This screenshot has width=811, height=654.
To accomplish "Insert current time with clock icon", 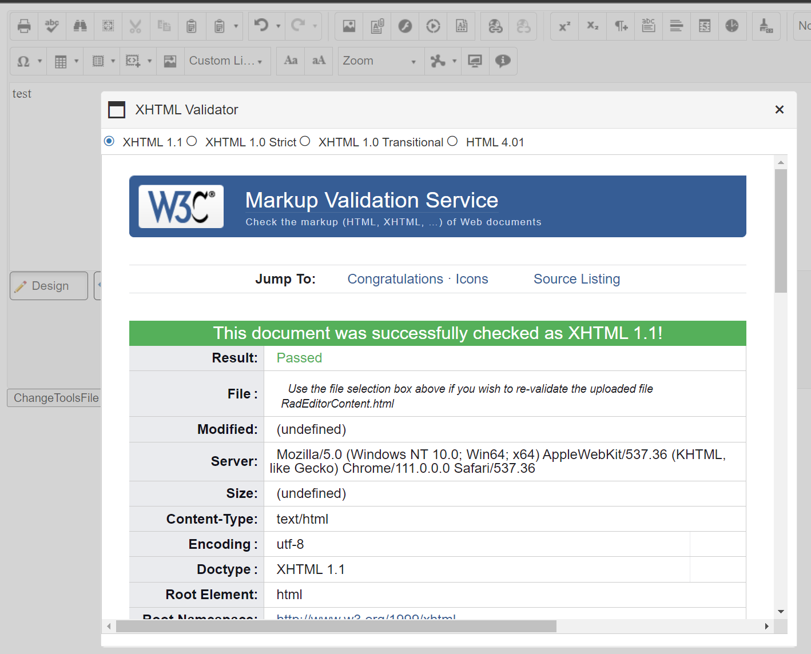I will point(732,26).
